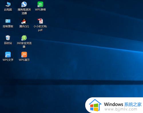Viewport: 143px width, 113px height.
Task: Select the 此电脑 (This PC) desktop icon
Action: [8, 4]
